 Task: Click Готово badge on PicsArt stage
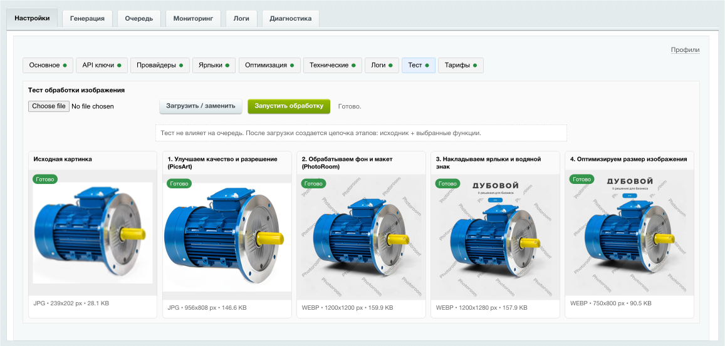point(179,183)
